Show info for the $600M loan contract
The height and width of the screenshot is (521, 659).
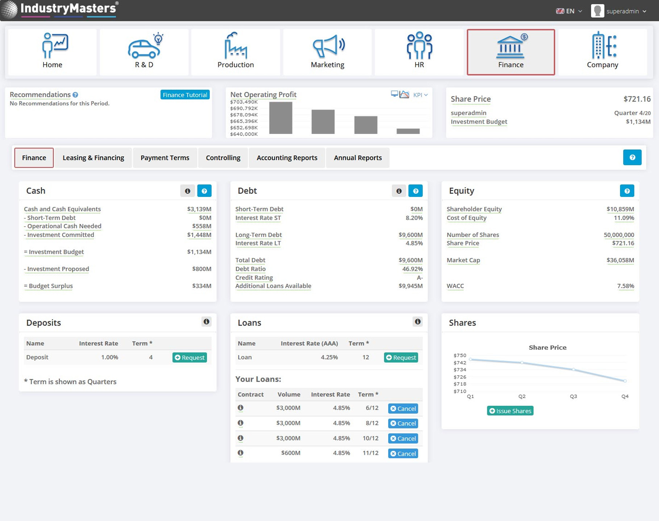[x=240, y=453]
